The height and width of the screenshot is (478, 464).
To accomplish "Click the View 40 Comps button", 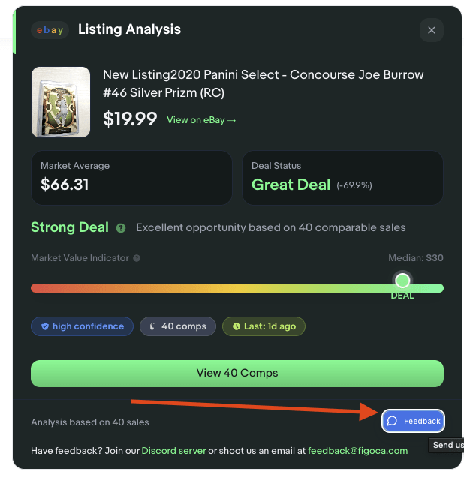I will point(237,373).
